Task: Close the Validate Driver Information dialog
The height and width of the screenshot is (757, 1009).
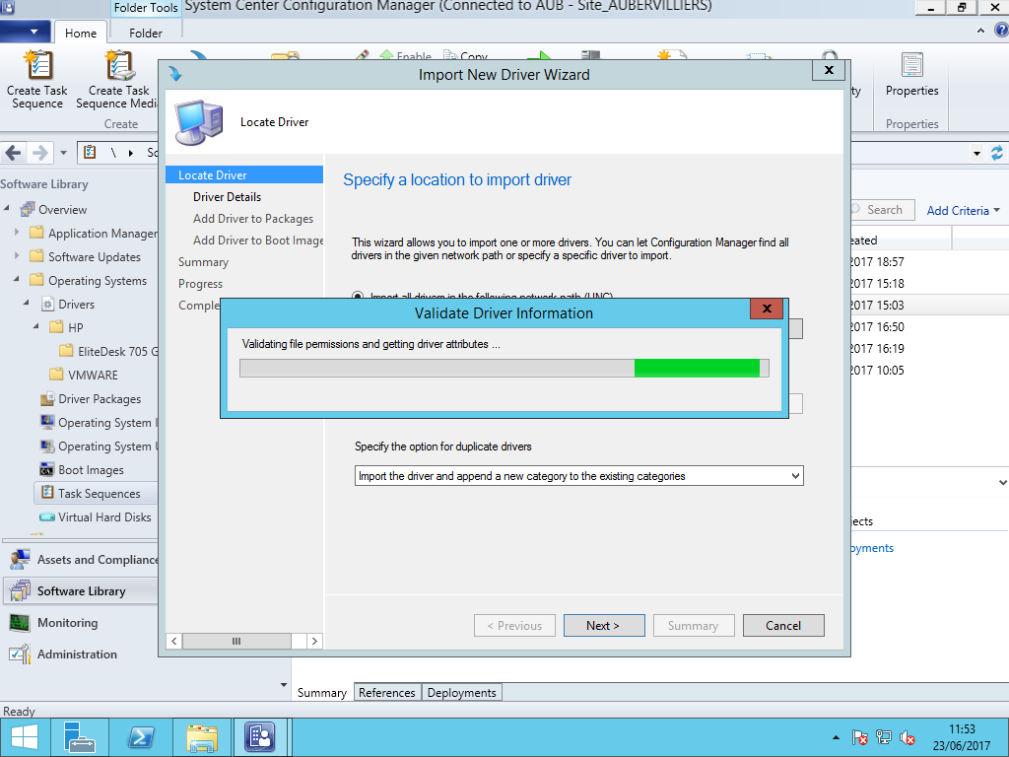Action: coord(767,309)
